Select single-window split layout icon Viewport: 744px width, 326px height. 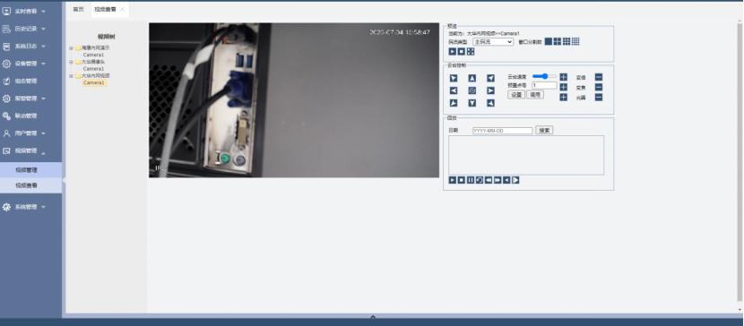pyautogui.click(x=549, y=42)
